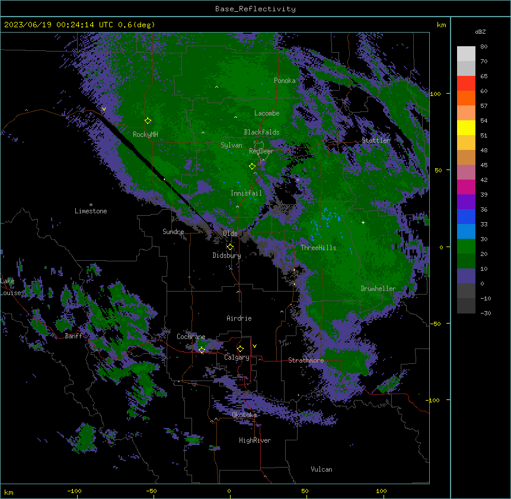
Task: Click the Banff label
Action: (x=74, y=336)
